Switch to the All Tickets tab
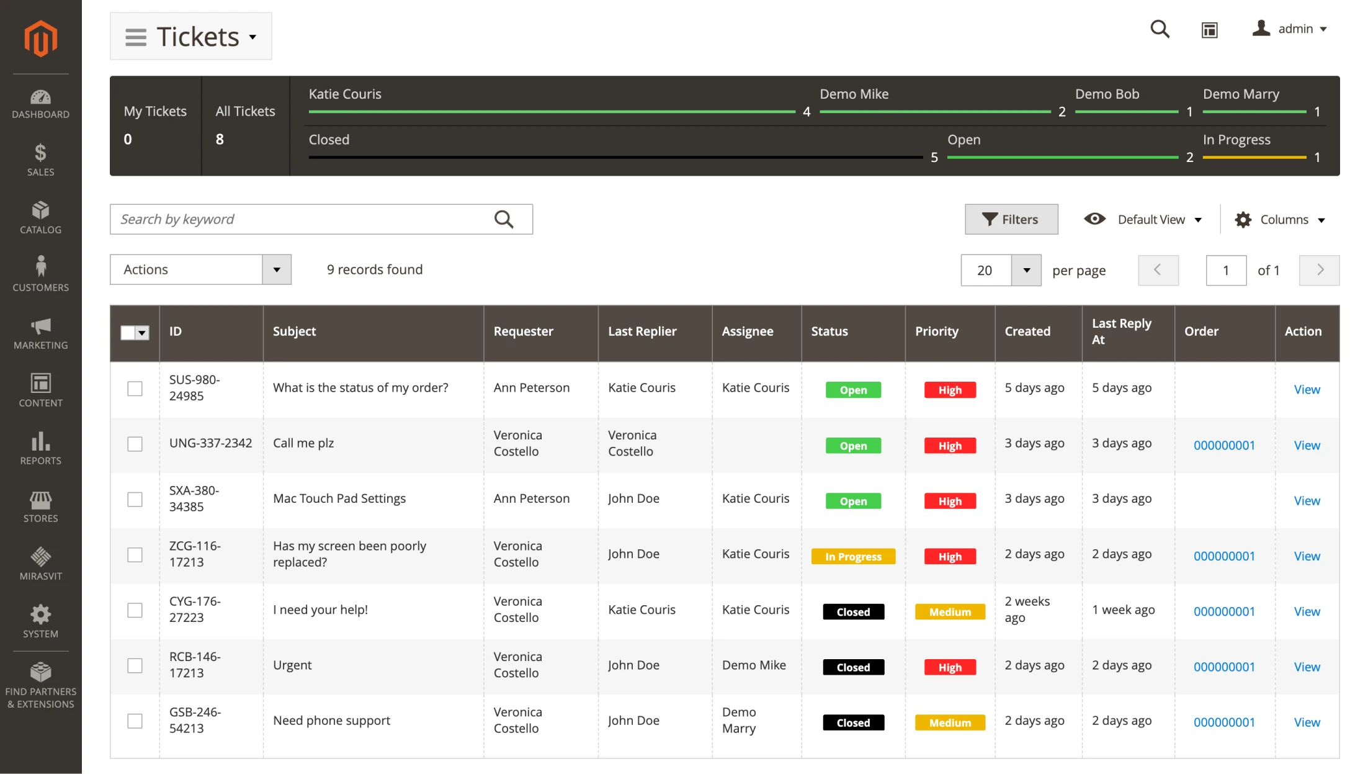 245,124
